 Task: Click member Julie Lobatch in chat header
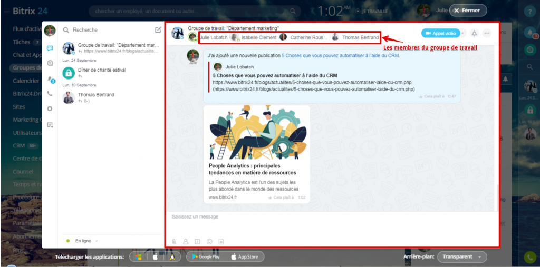click(214, 37)
